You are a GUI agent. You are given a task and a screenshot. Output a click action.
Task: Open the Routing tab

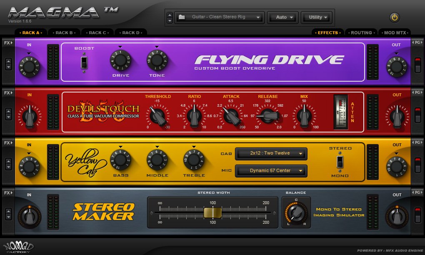[x=362, y=32]
